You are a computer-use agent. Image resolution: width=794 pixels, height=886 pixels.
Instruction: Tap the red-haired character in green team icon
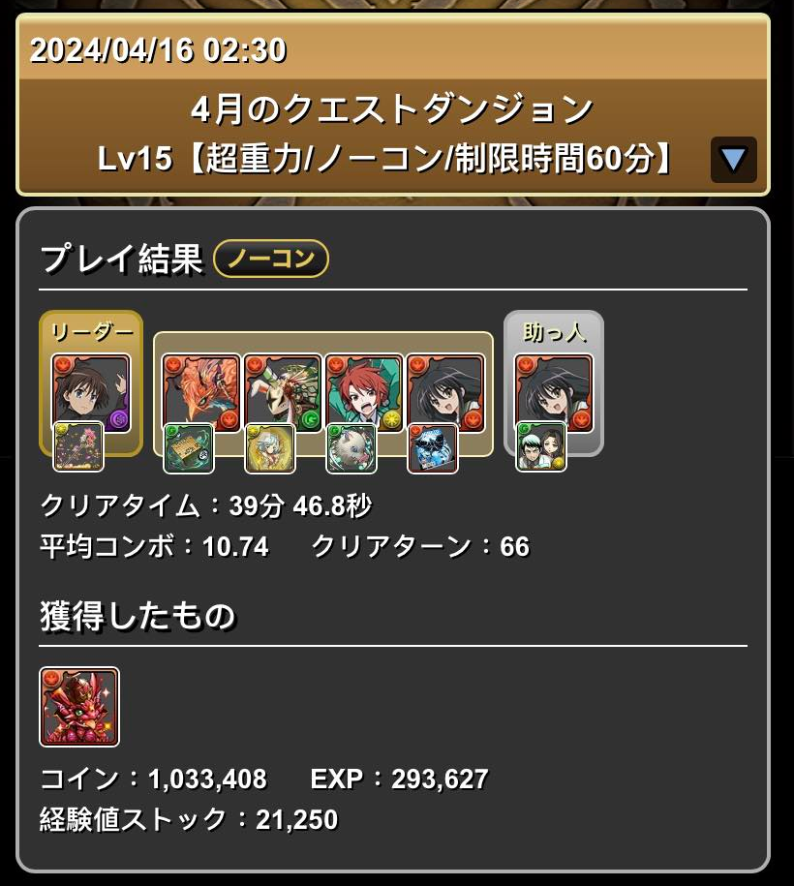pyautogui.click(x=364, y=393)
